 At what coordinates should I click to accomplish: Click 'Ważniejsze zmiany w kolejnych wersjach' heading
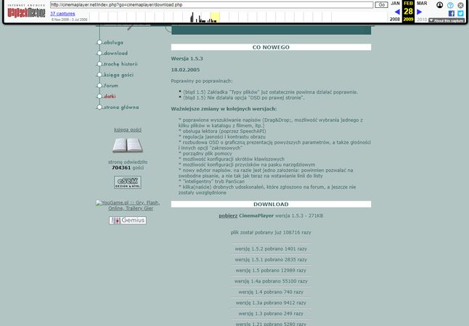[x=224, y=109]
